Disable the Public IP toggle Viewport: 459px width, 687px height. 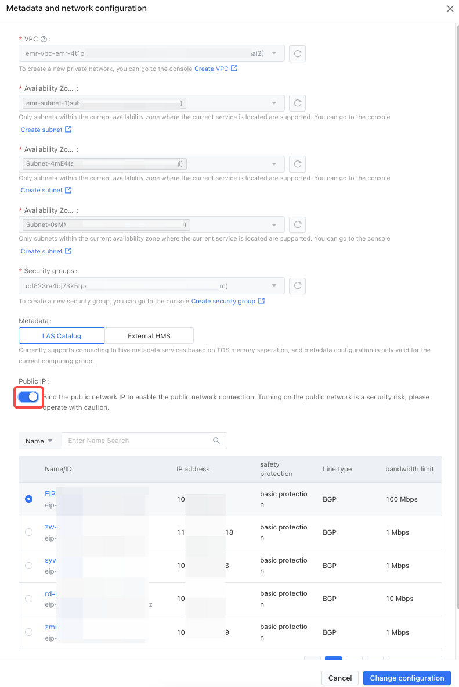[x=28, y=397]
